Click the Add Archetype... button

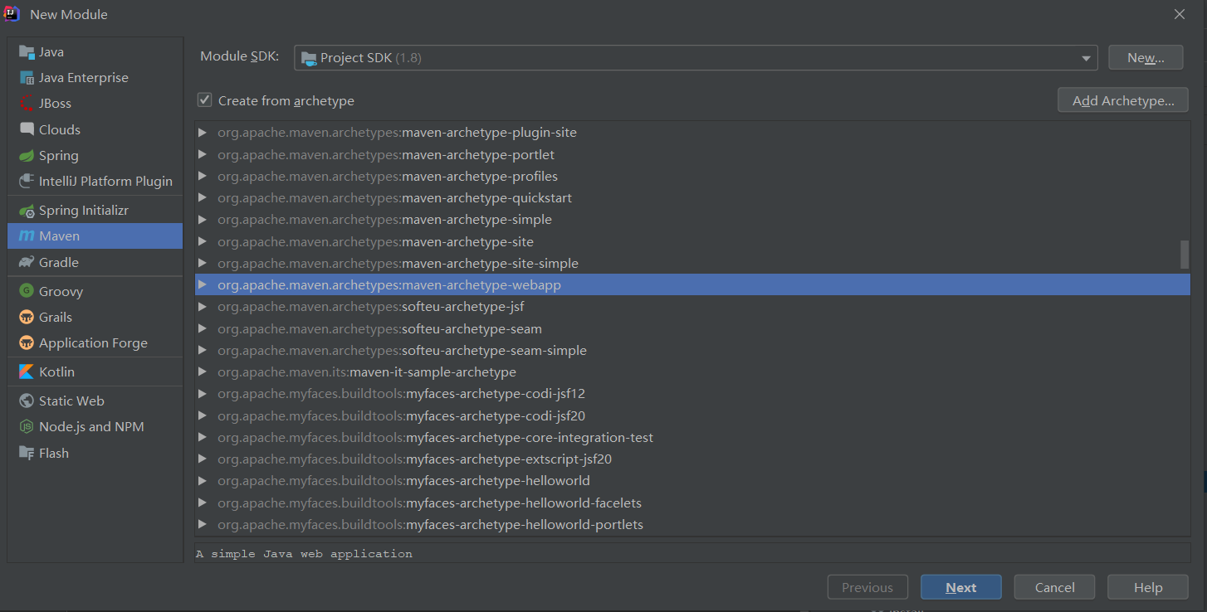pyautogui.click(x=1123, y=100)
